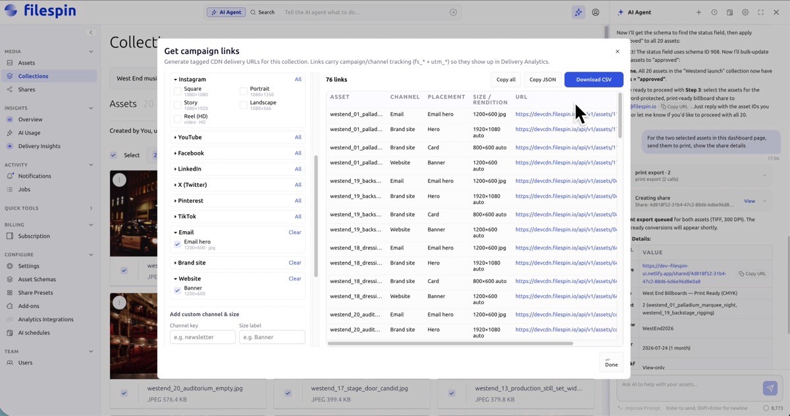Send the AI Agent message
Screen dimensions: 790x416
770,388
